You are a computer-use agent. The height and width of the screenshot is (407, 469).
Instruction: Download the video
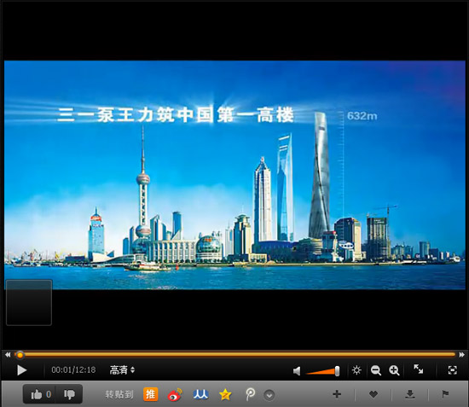coord(410,394)
